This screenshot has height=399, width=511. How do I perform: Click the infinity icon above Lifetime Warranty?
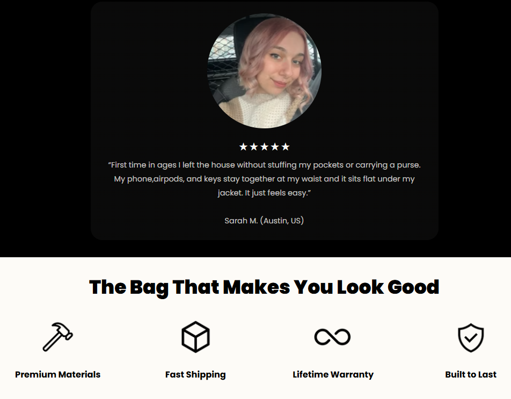pos(332,337)
